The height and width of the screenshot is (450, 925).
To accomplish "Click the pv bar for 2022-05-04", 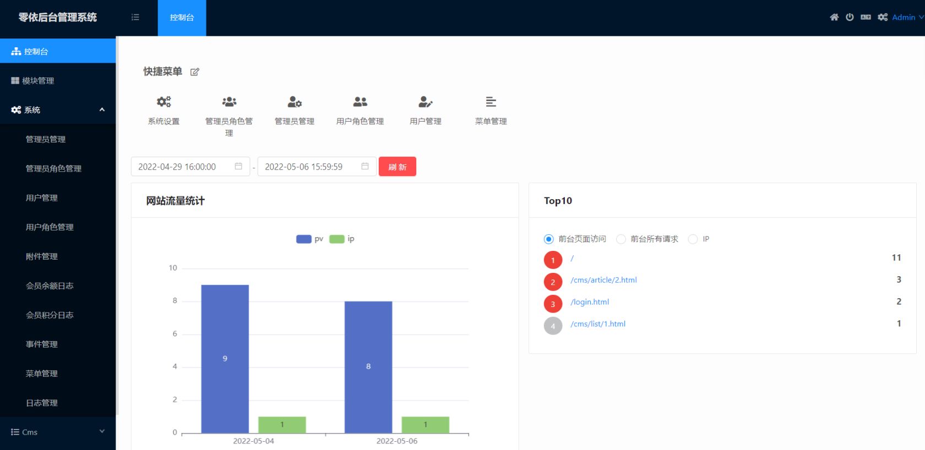I will point(225,359).
